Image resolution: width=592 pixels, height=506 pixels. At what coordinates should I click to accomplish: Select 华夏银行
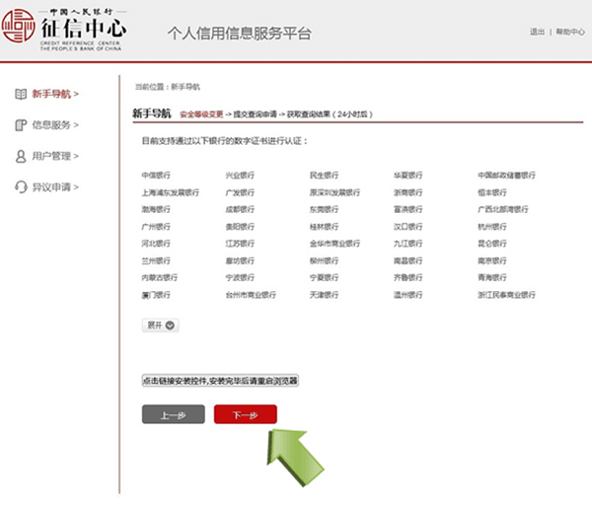(x=408, y=176)
